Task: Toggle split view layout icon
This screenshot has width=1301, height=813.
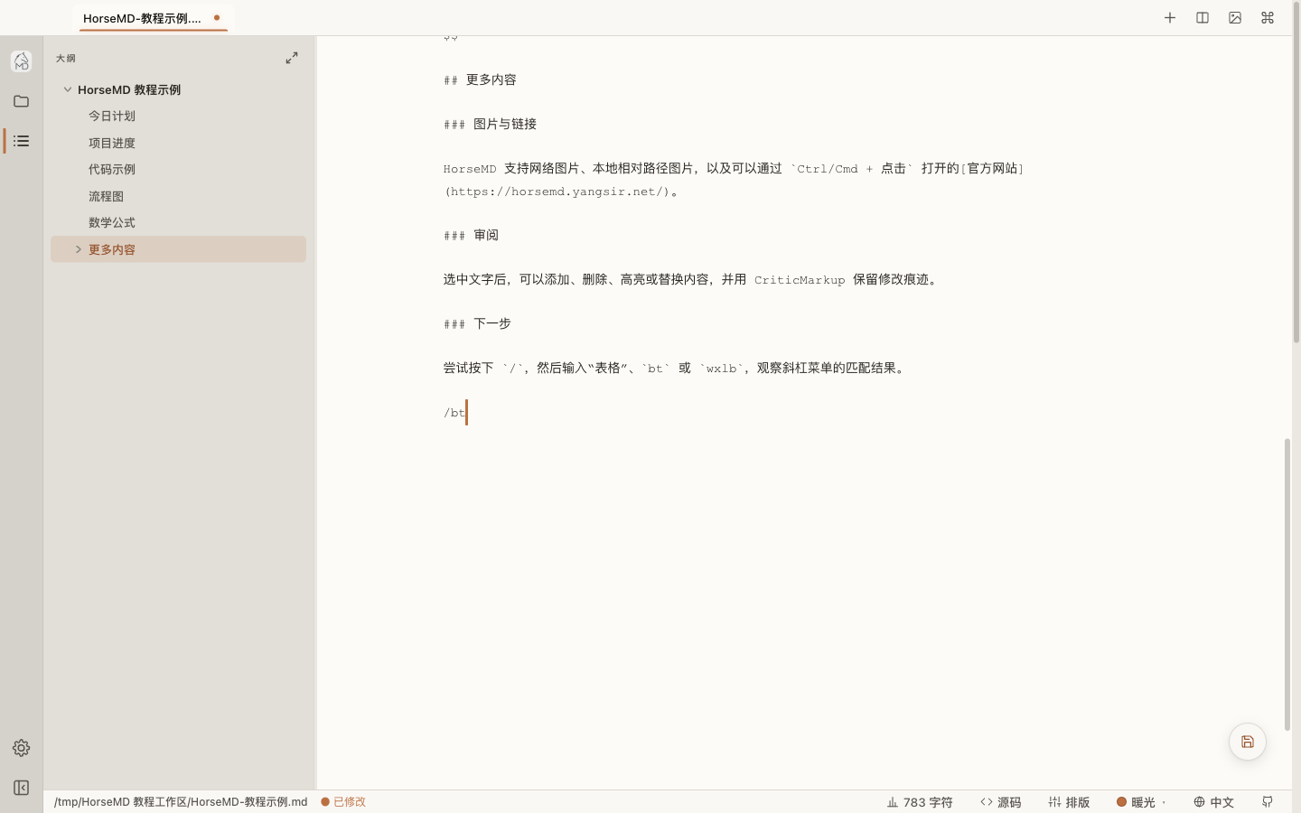Action: 1203,18
